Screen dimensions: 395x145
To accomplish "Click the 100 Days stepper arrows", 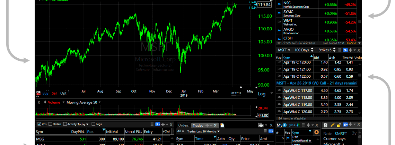I will pos(312,50).
